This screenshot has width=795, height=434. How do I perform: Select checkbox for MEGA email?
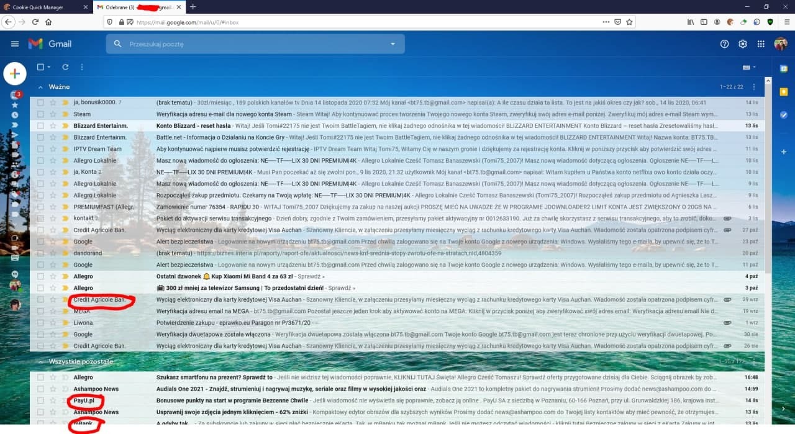[x=40, y=311]
